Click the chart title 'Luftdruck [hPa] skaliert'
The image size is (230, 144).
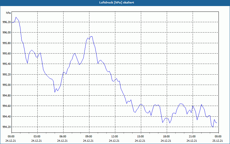(x=117, y=3)
